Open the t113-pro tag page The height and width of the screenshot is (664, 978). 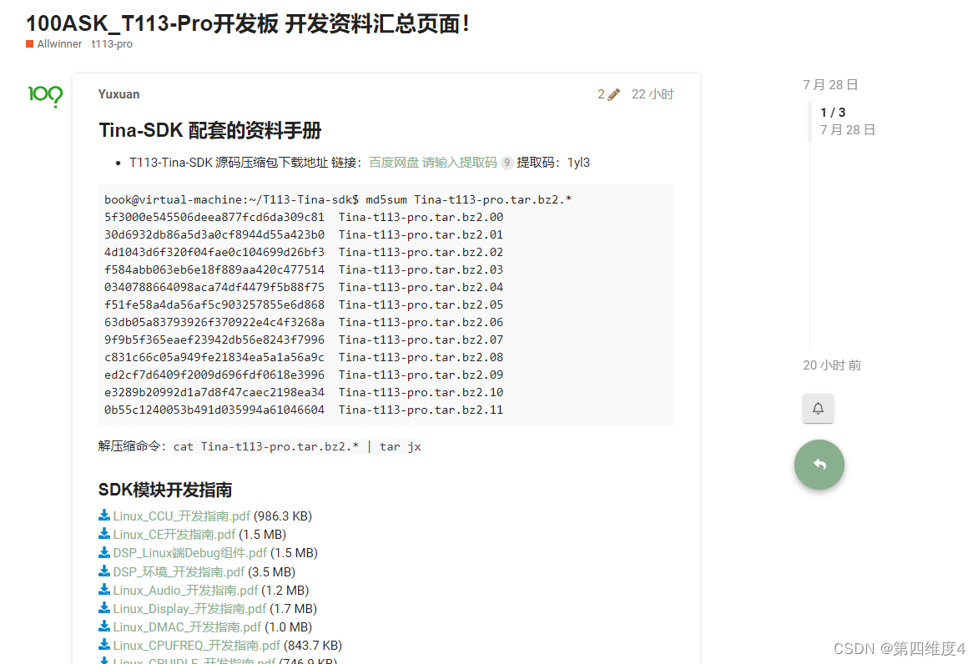113,44
